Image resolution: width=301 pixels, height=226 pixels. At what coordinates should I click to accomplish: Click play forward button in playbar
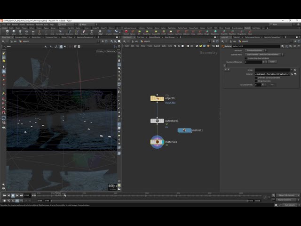coord(17,195)
